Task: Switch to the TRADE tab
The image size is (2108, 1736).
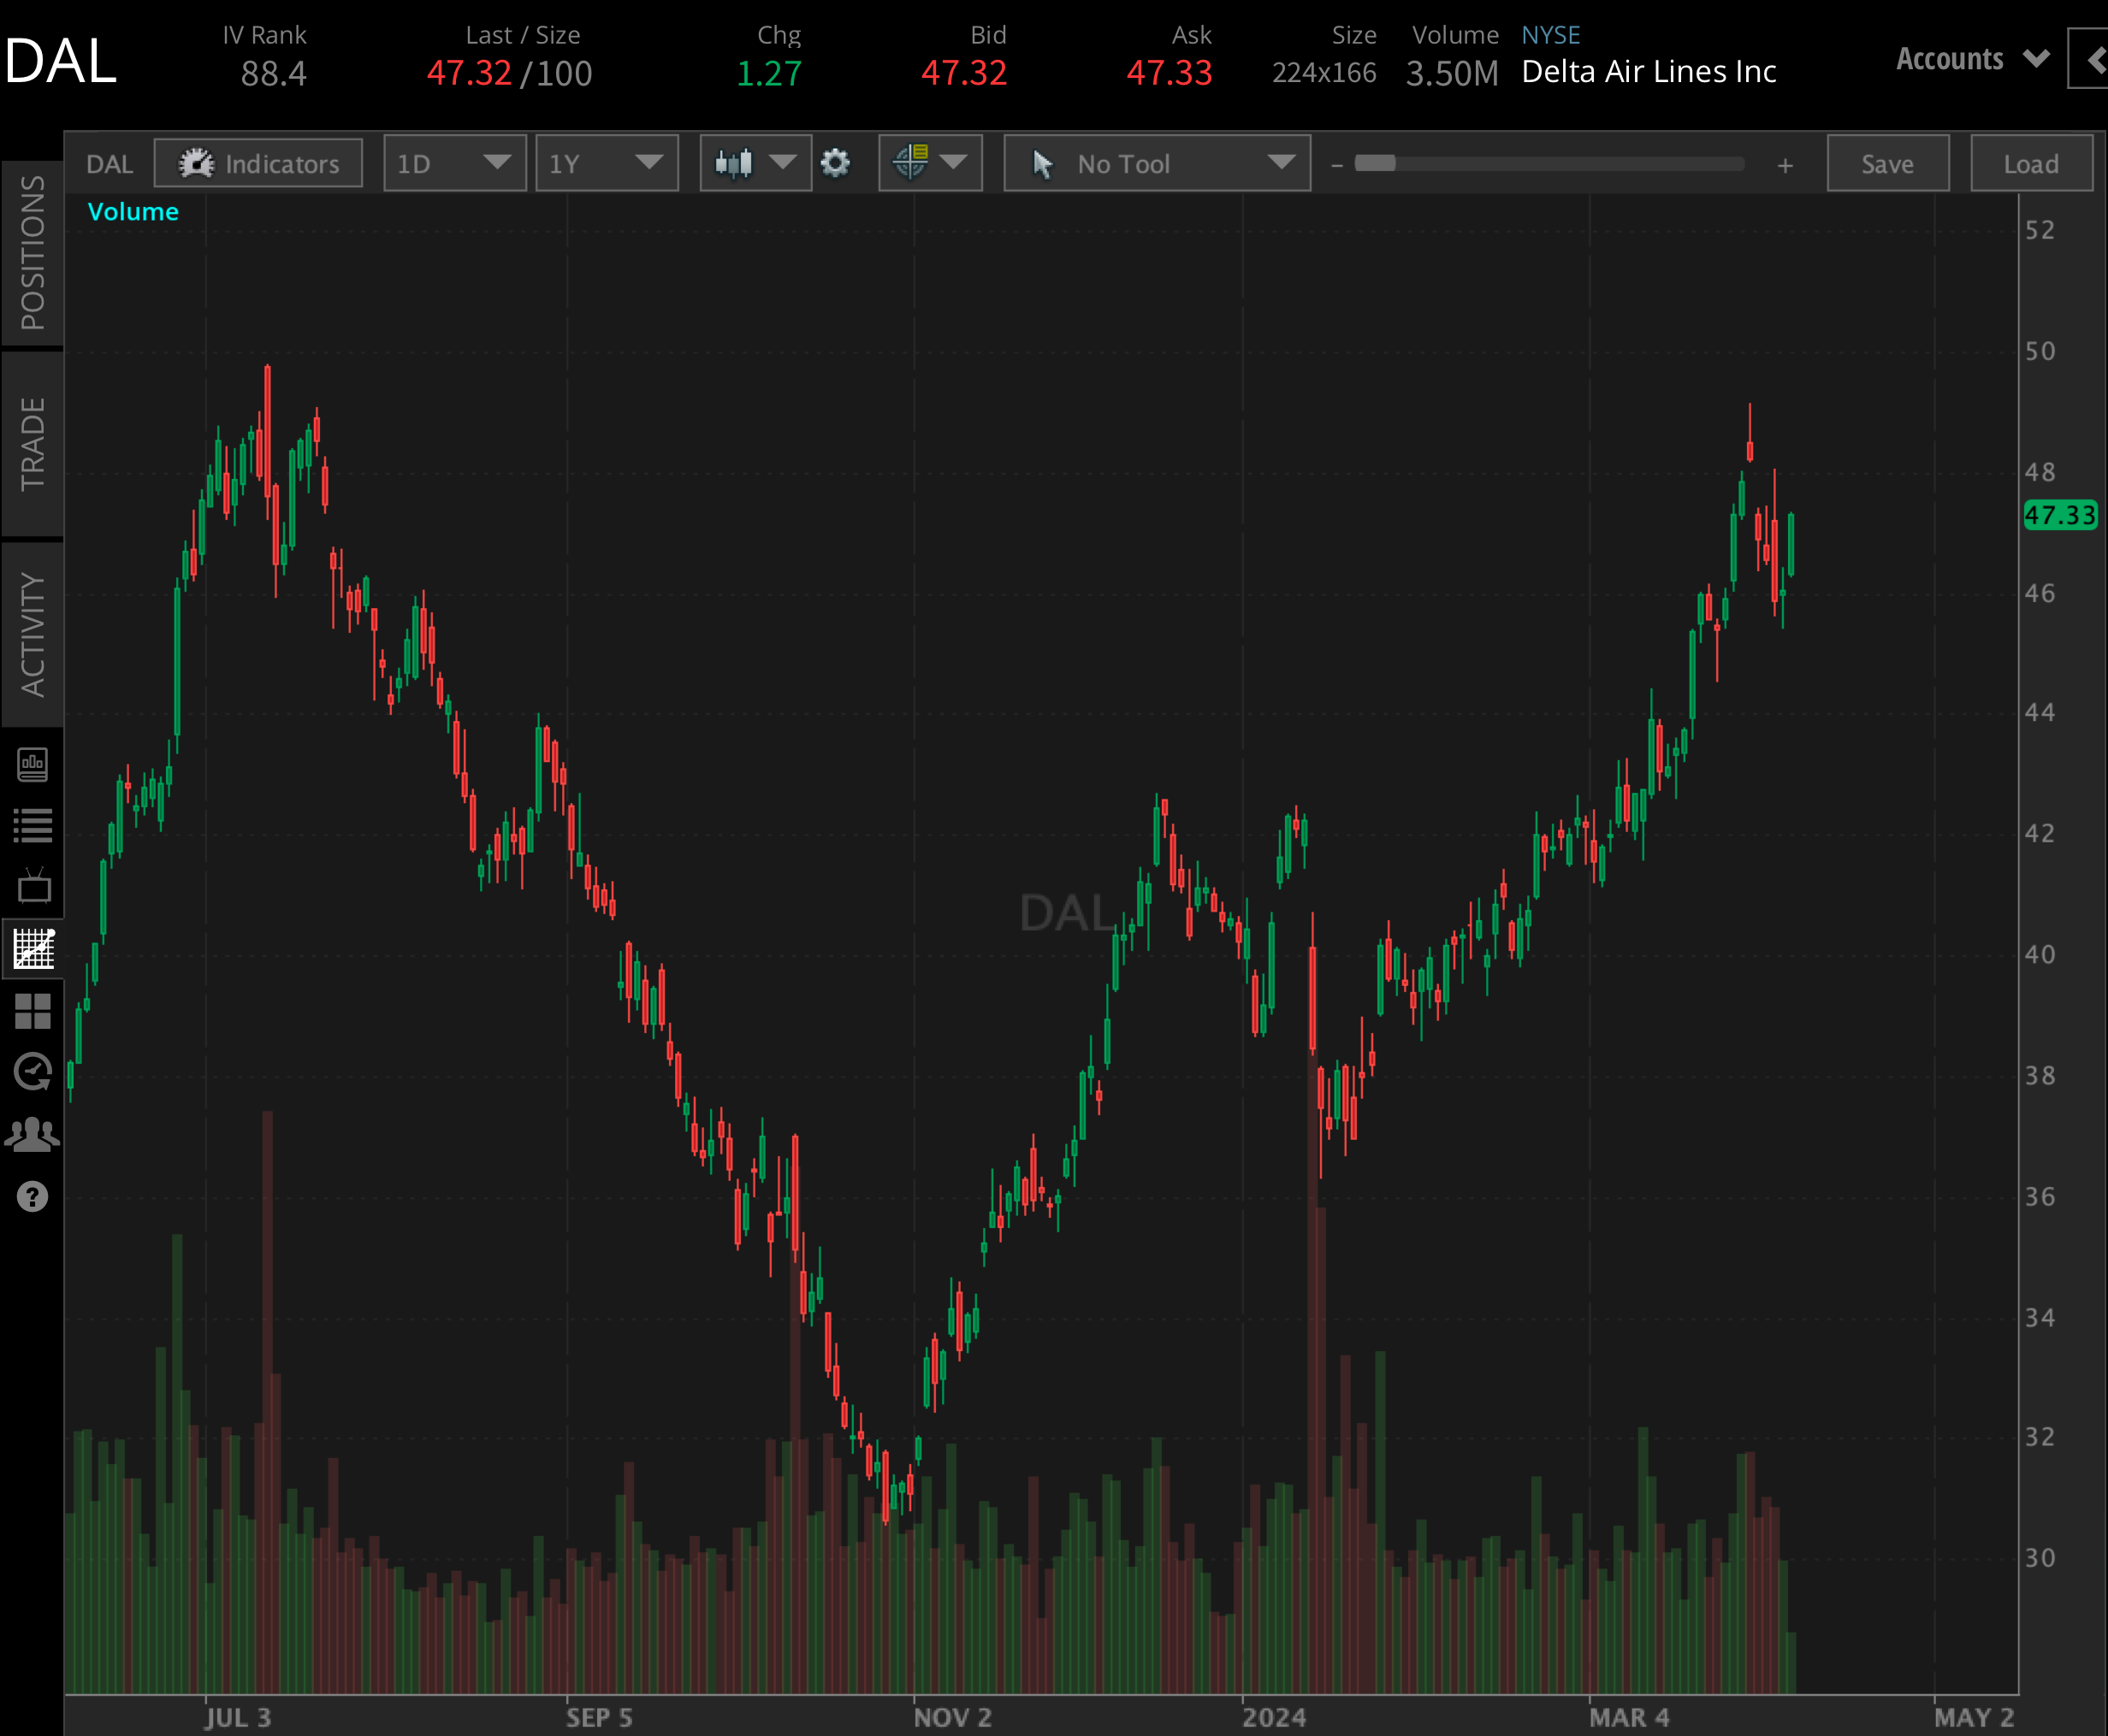Action: tap(33, 443)
